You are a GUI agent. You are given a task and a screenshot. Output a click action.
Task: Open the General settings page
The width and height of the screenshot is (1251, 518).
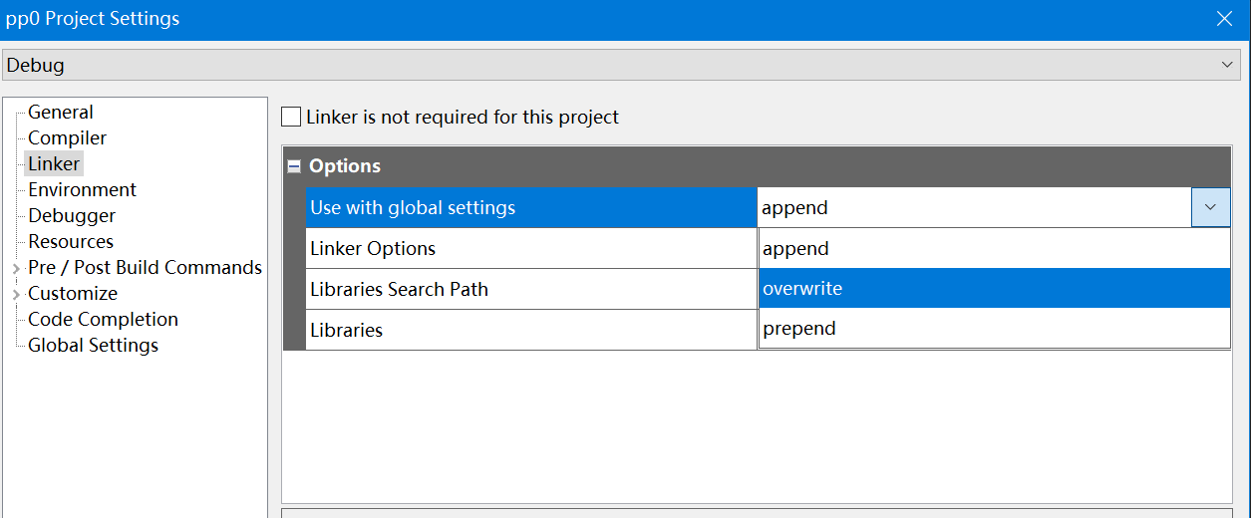(61, 113)
